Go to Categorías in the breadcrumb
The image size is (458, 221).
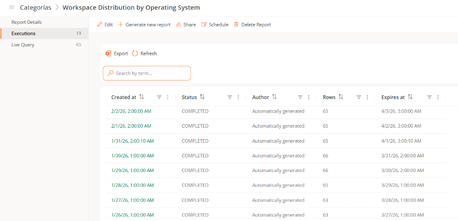tap(35, 7)
